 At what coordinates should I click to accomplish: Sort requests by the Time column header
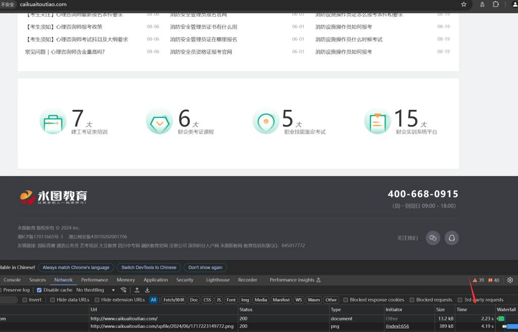coord(462,309)
